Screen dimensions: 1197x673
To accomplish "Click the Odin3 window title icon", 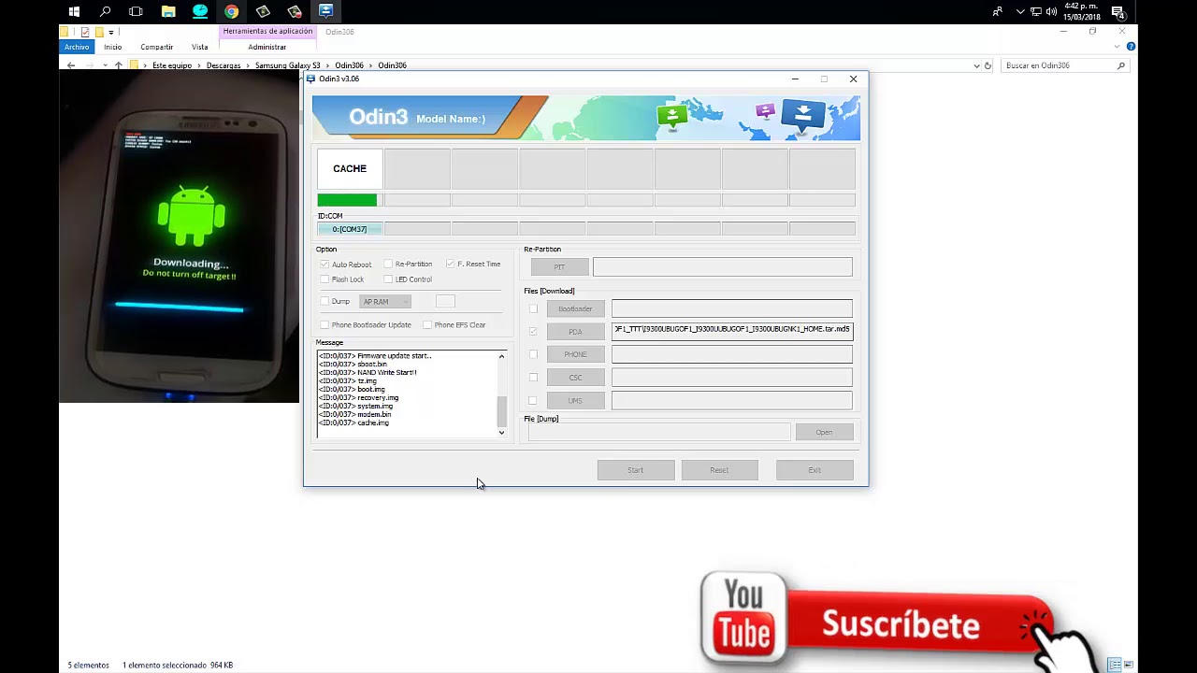I will coord(311,79).
